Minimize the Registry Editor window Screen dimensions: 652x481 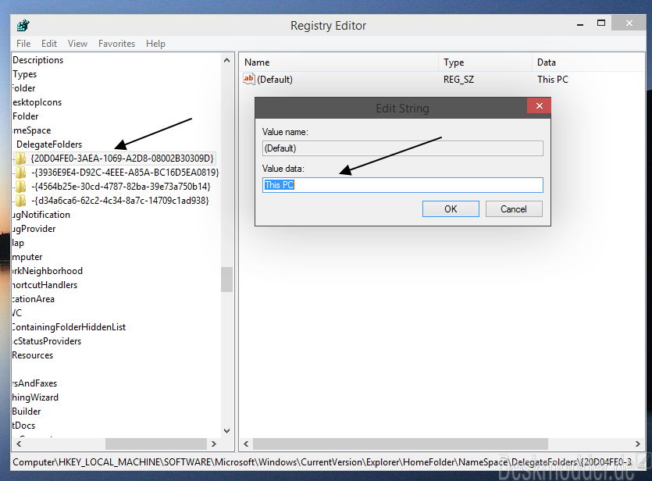(580, 25)
